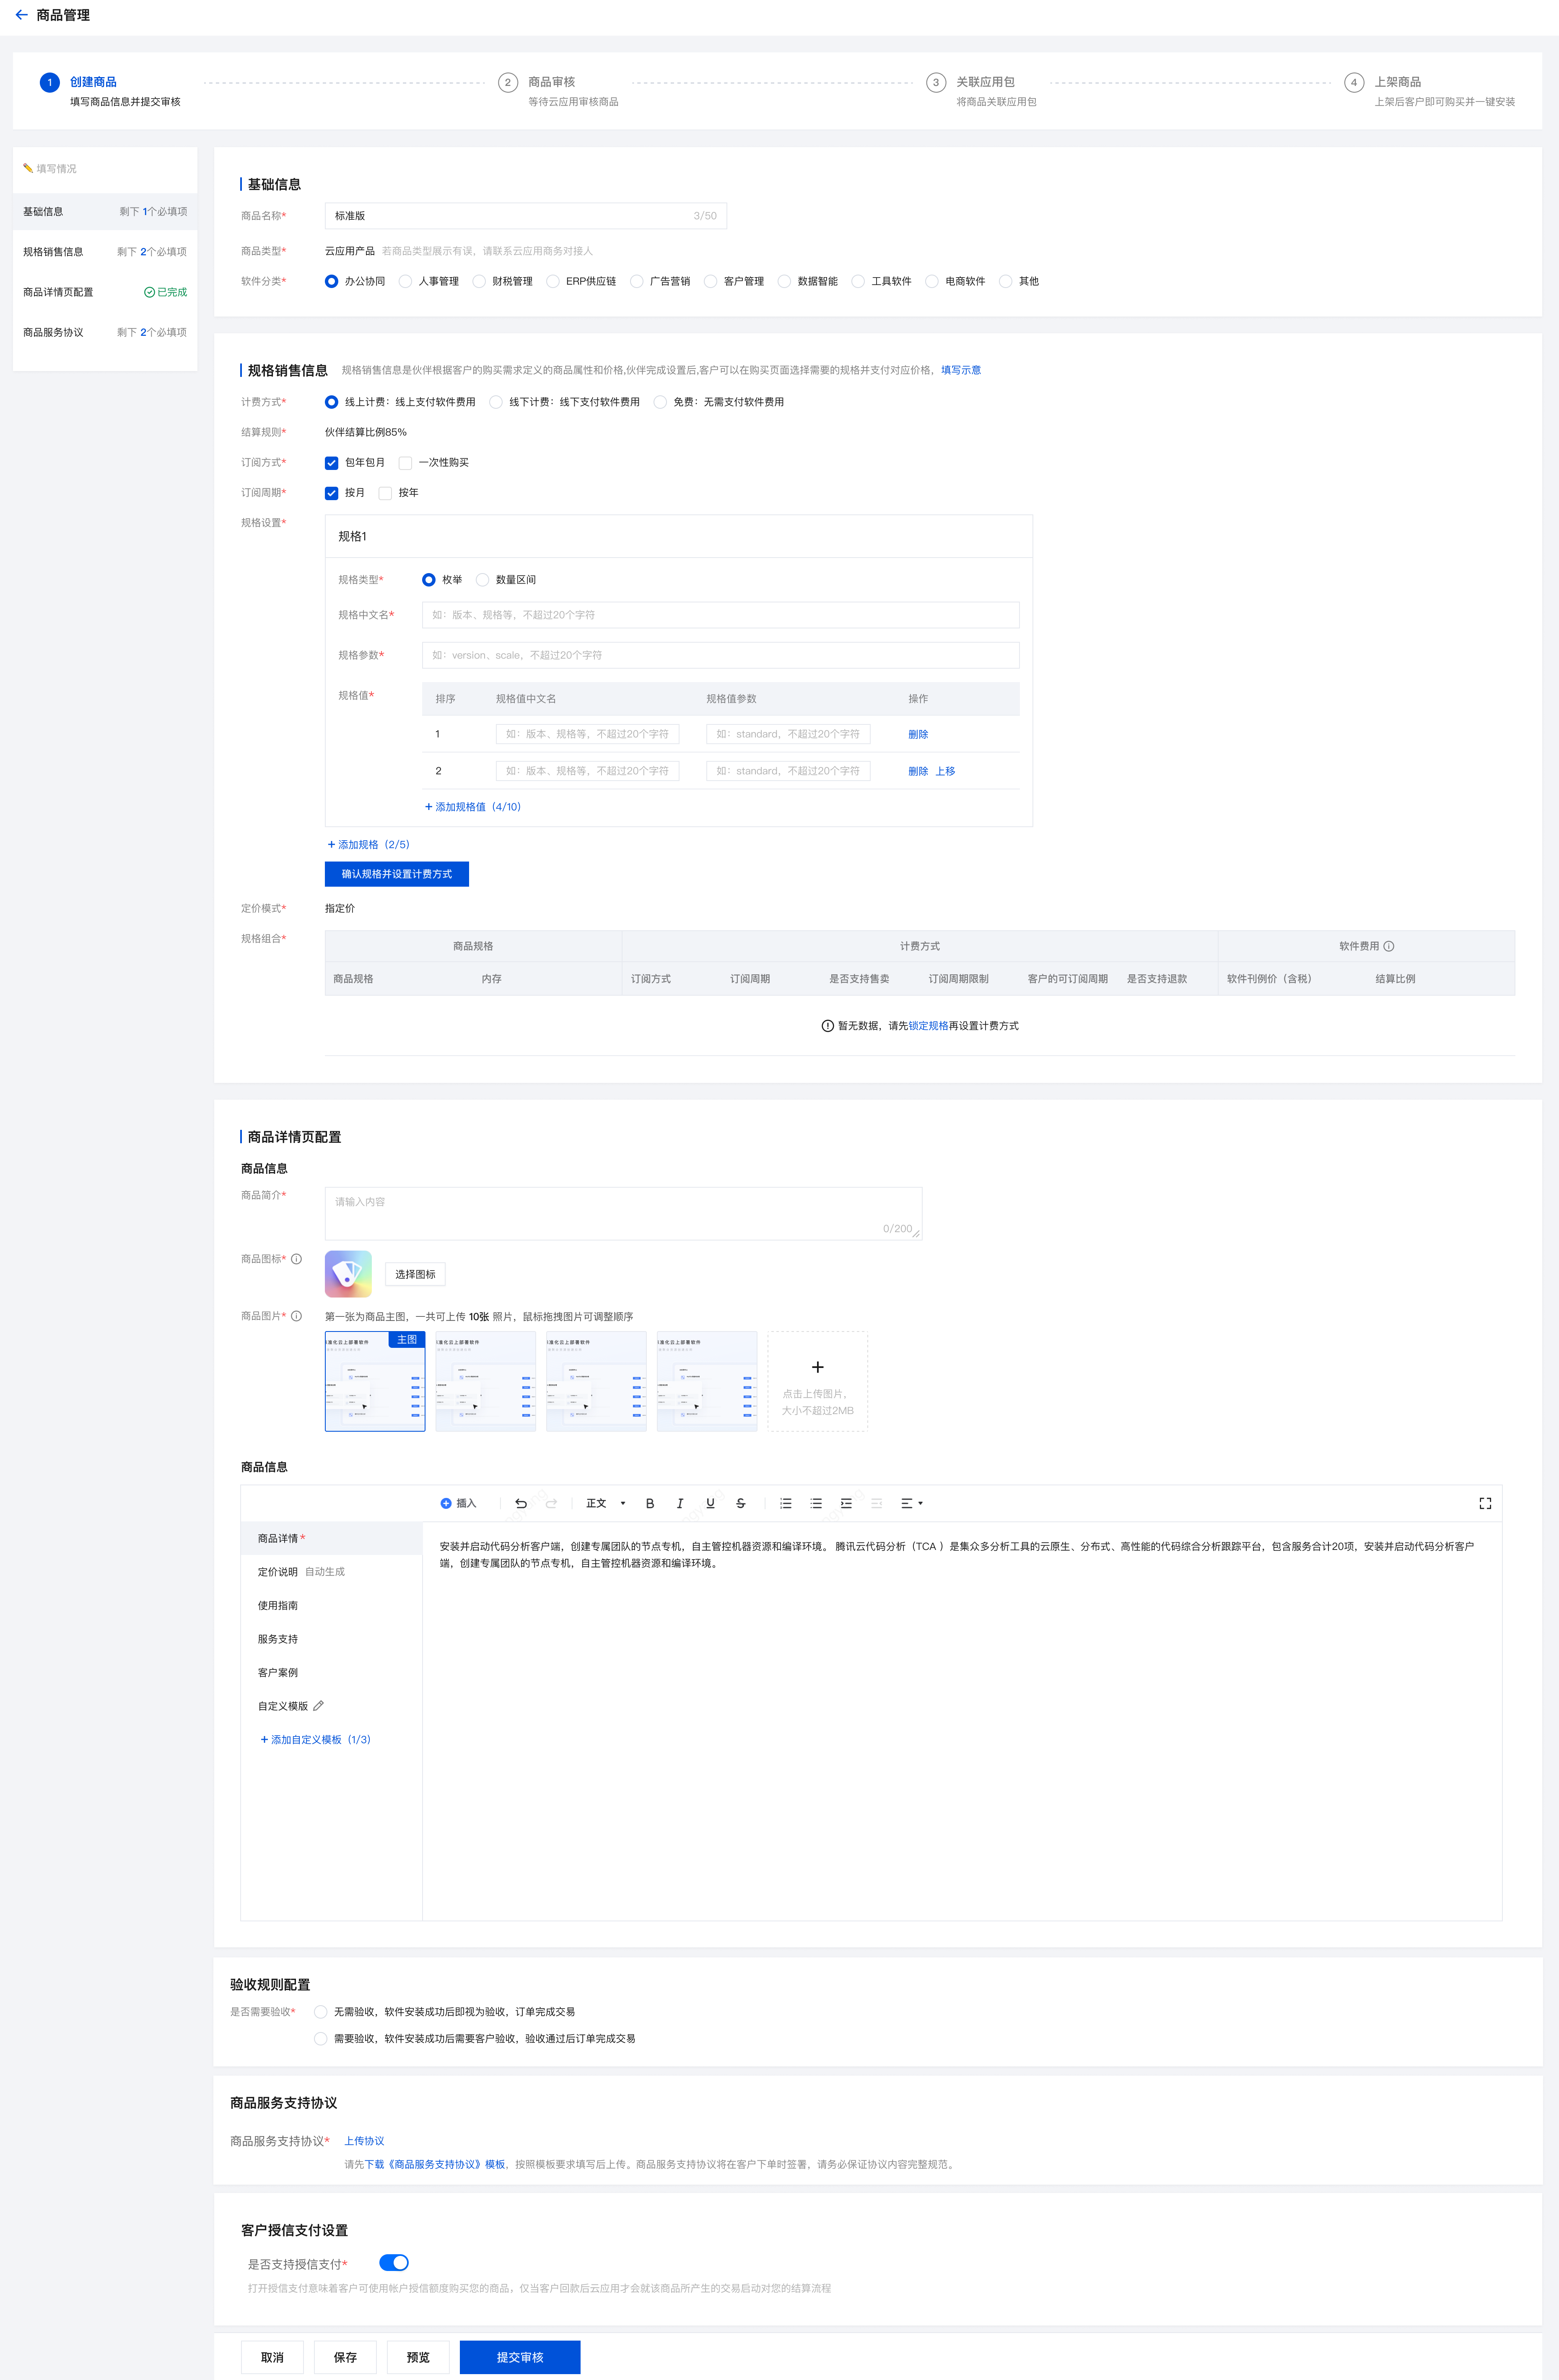This screenshot has width=1559, height=2380.
Task: Choose 免费 no-fee billing method
Action: (x=660, y=402)
